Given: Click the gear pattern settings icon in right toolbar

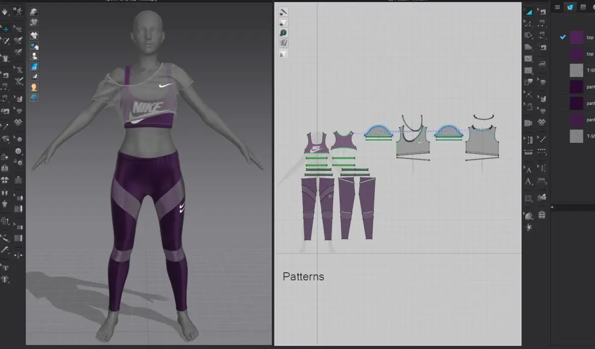Looking at the screenshot, I should click(x=542, y=197).
